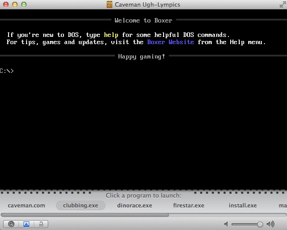Click the Caveman Ugh-Lympics title bar icon
Screen dimensions: 287x230
pos(109,5)
